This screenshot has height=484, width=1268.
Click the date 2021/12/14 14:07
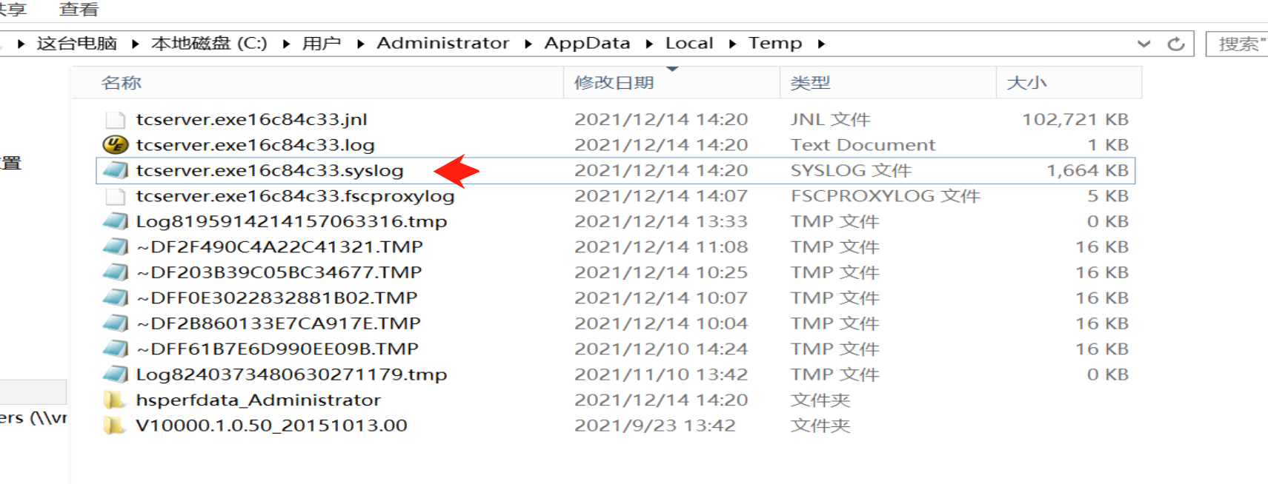point(660,196)
